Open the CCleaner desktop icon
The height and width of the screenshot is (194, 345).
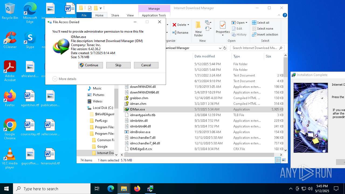click(10, 40)
